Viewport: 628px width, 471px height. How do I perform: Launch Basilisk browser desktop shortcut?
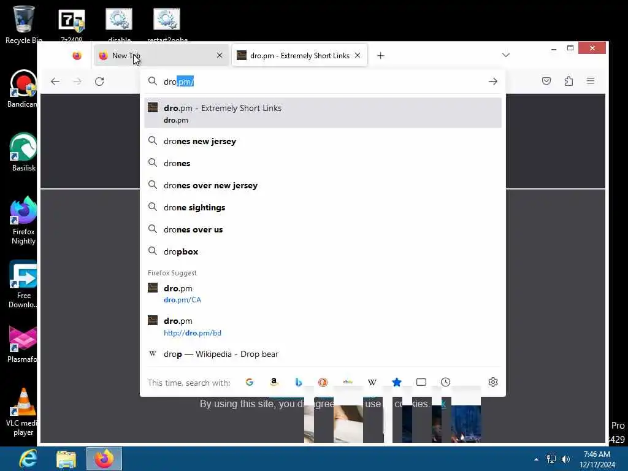point(23,152)
